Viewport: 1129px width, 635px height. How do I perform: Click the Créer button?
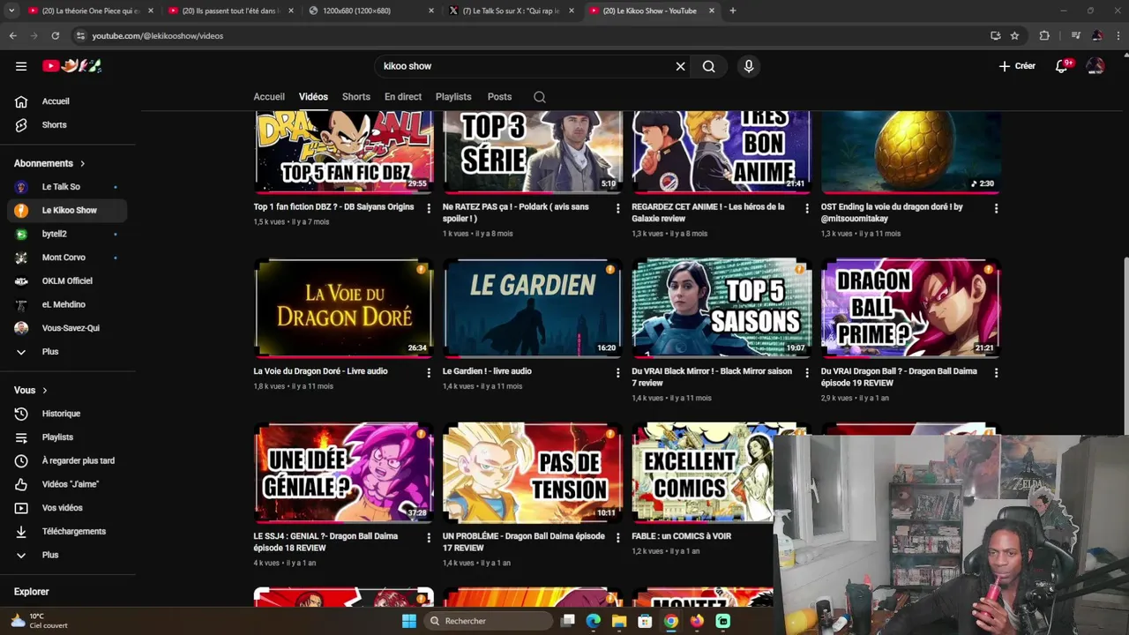(x=1017, y=66)
